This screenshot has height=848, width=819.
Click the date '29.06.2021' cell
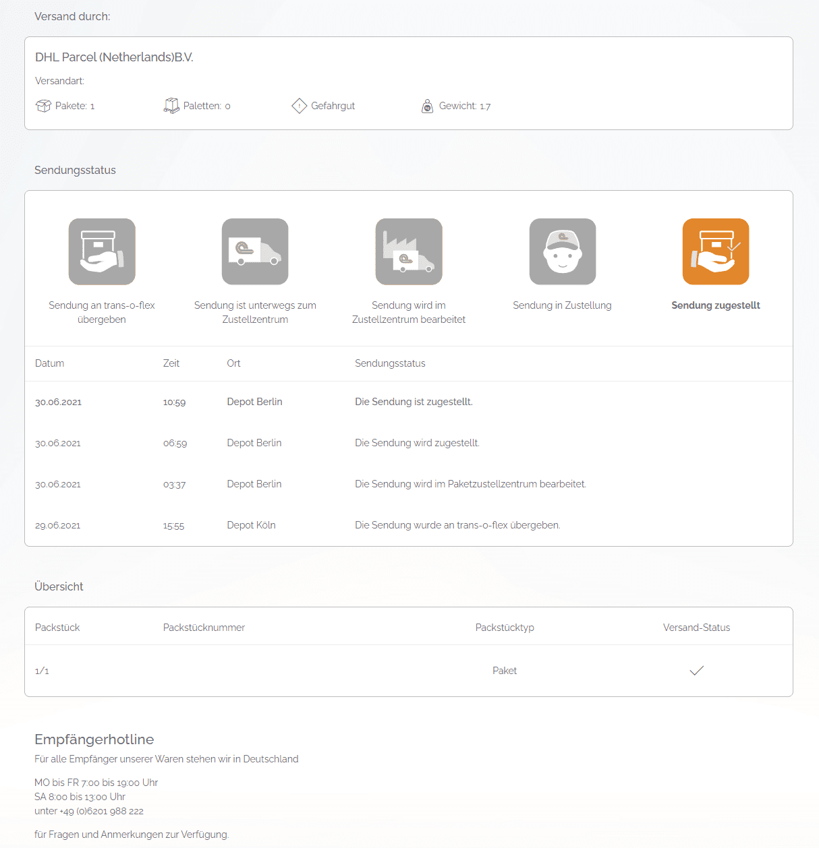[x=58, y=526]
